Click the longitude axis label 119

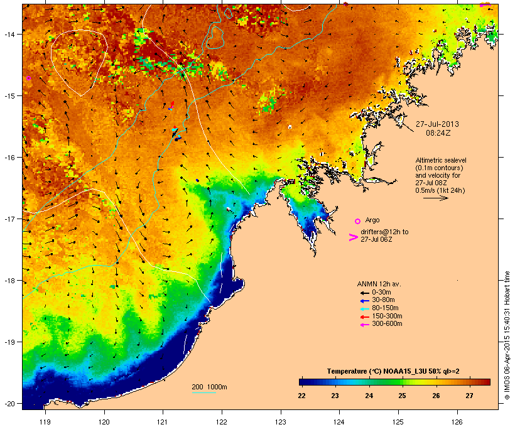click(45, 422)
